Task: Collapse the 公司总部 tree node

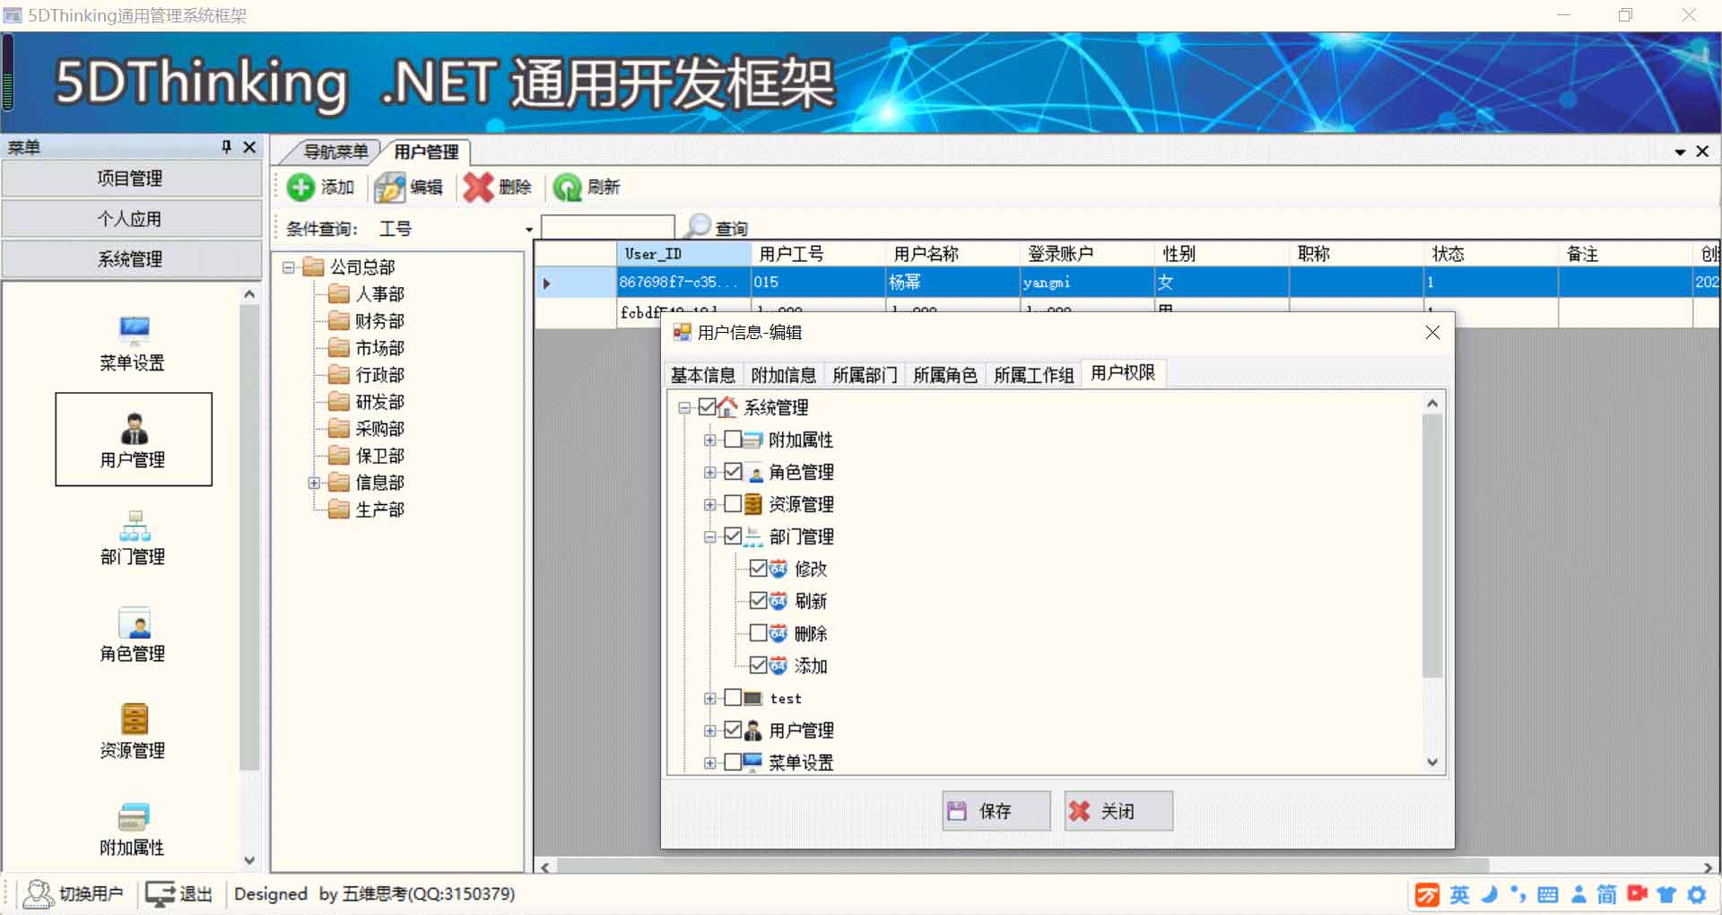Action: click(x=289, y=267)
